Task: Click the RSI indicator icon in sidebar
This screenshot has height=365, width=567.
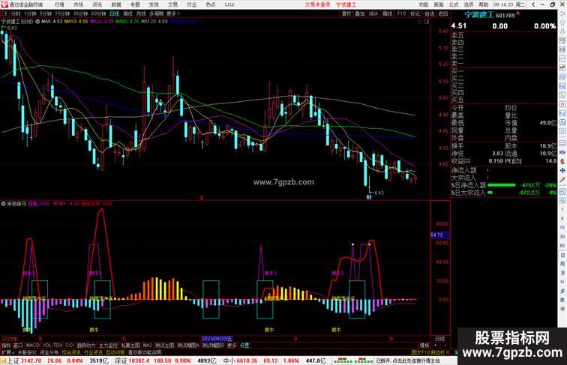Action: tap(562, 152)
